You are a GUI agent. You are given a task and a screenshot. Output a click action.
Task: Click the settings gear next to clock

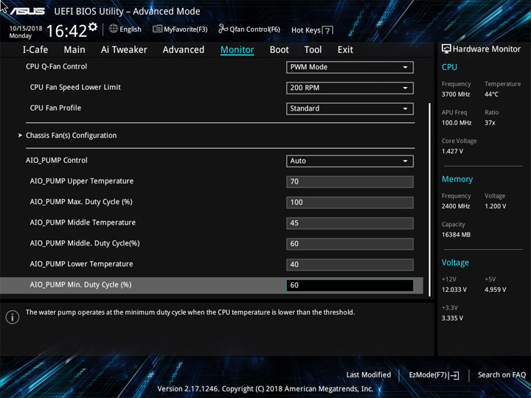click(x=93, y=27)
